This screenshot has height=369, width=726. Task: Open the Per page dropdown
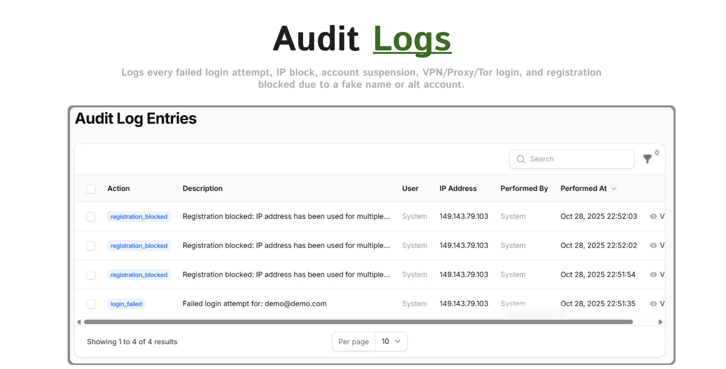click(391, 342)
